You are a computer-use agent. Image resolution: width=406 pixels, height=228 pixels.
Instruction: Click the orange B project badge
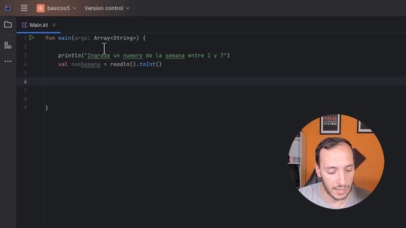coord(41,8)
